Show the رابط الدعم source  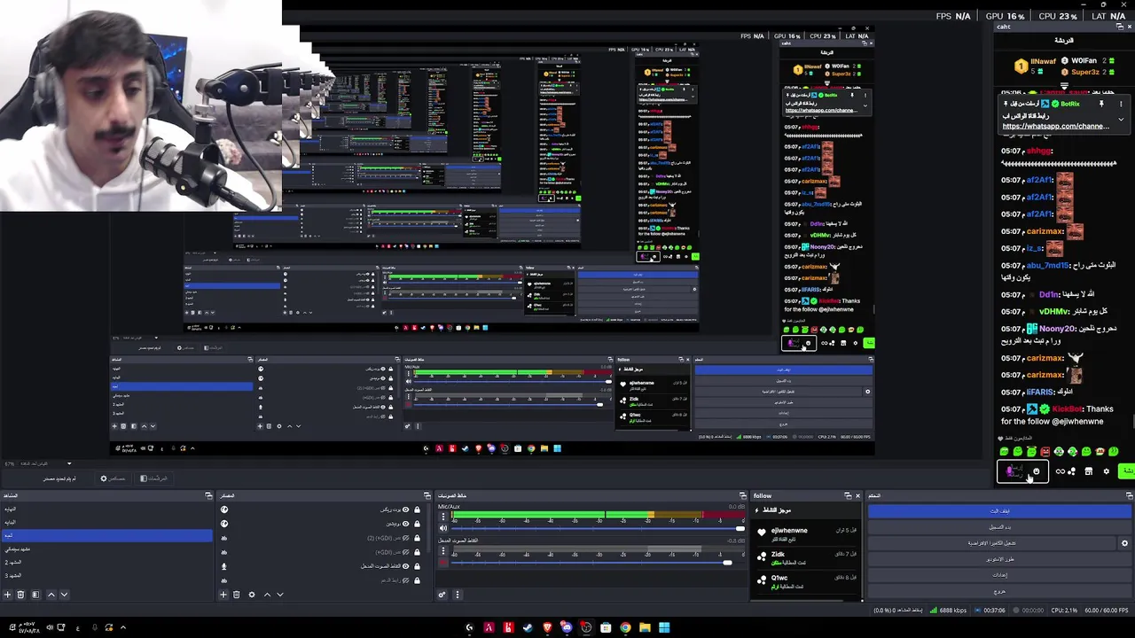pyautogui.click(x=406, y=580)
